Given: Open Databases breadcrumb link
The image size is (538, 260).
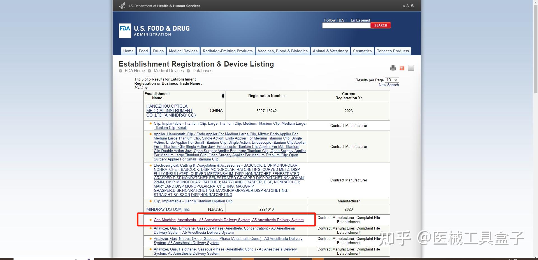Looking at the screenshot, I should [x=202, y=71].
